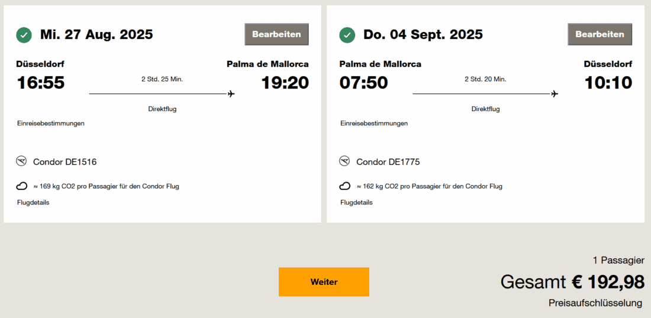Edit the outbound flight with Bearbeiten
Viewport: 651px width, 318px height.
point(276,34)
